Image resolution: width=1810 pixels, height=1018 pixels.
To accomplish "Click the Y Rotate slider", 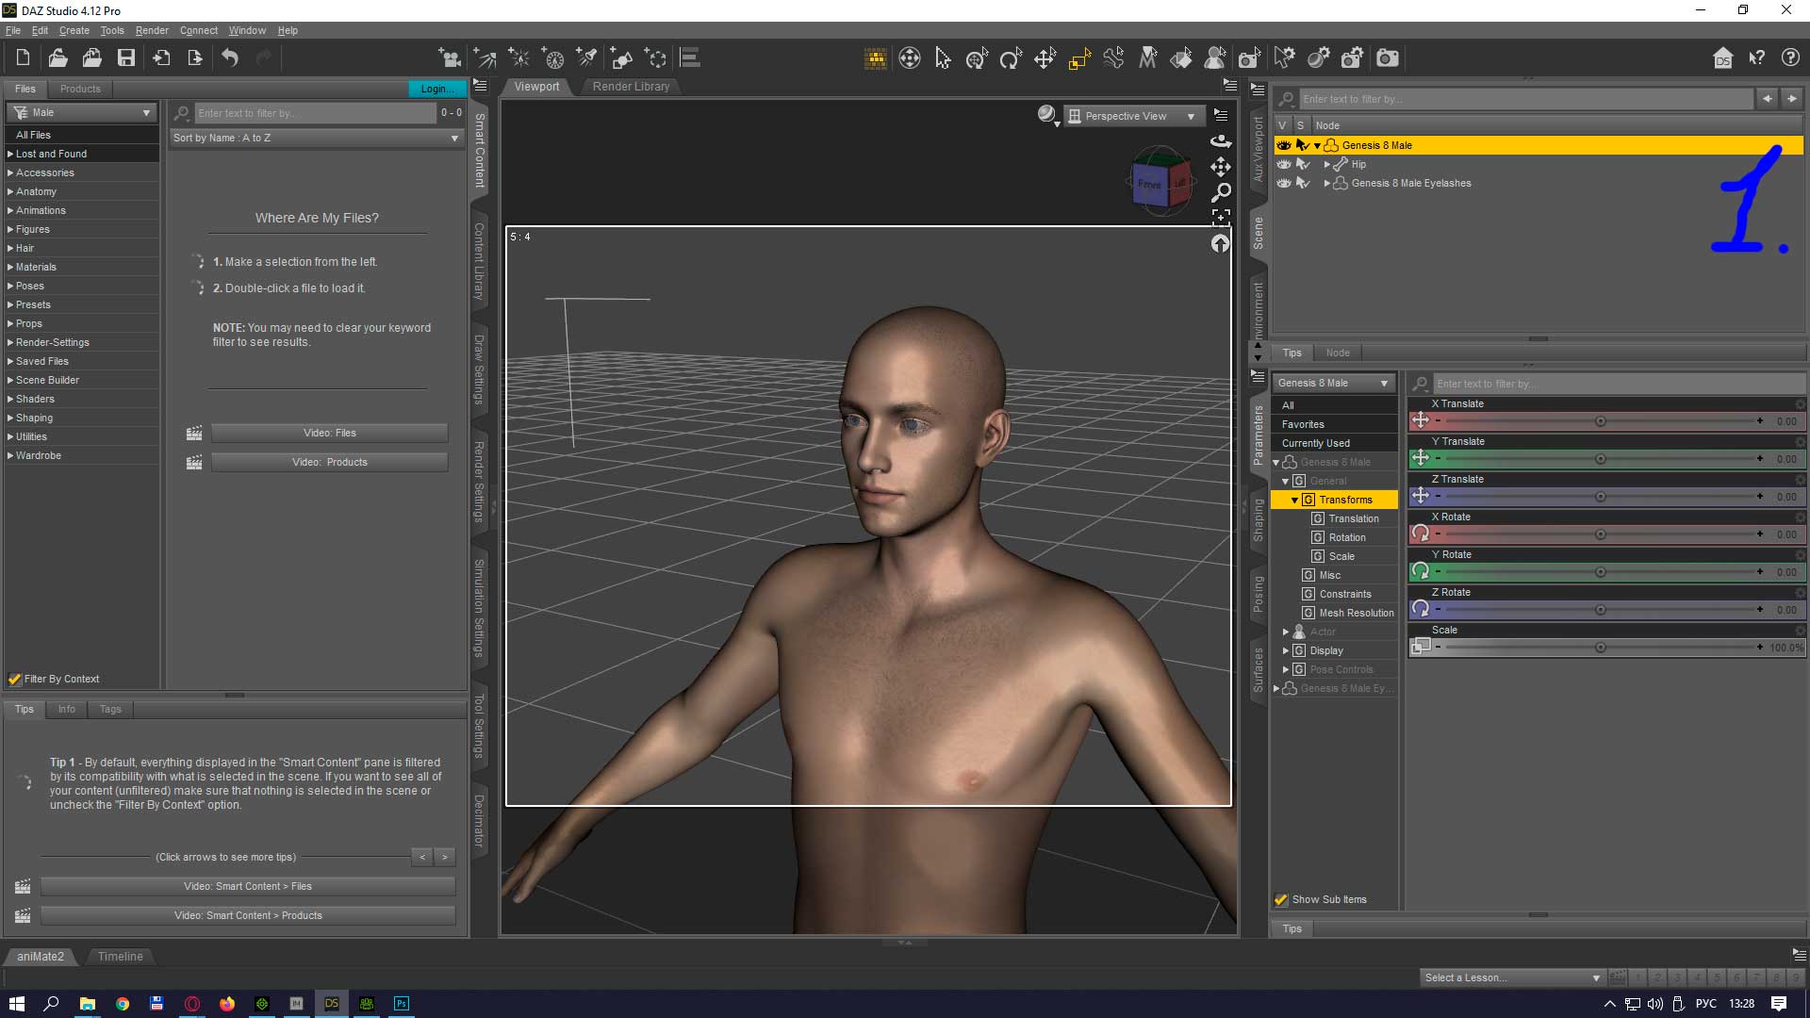I will click(1599, 572).
